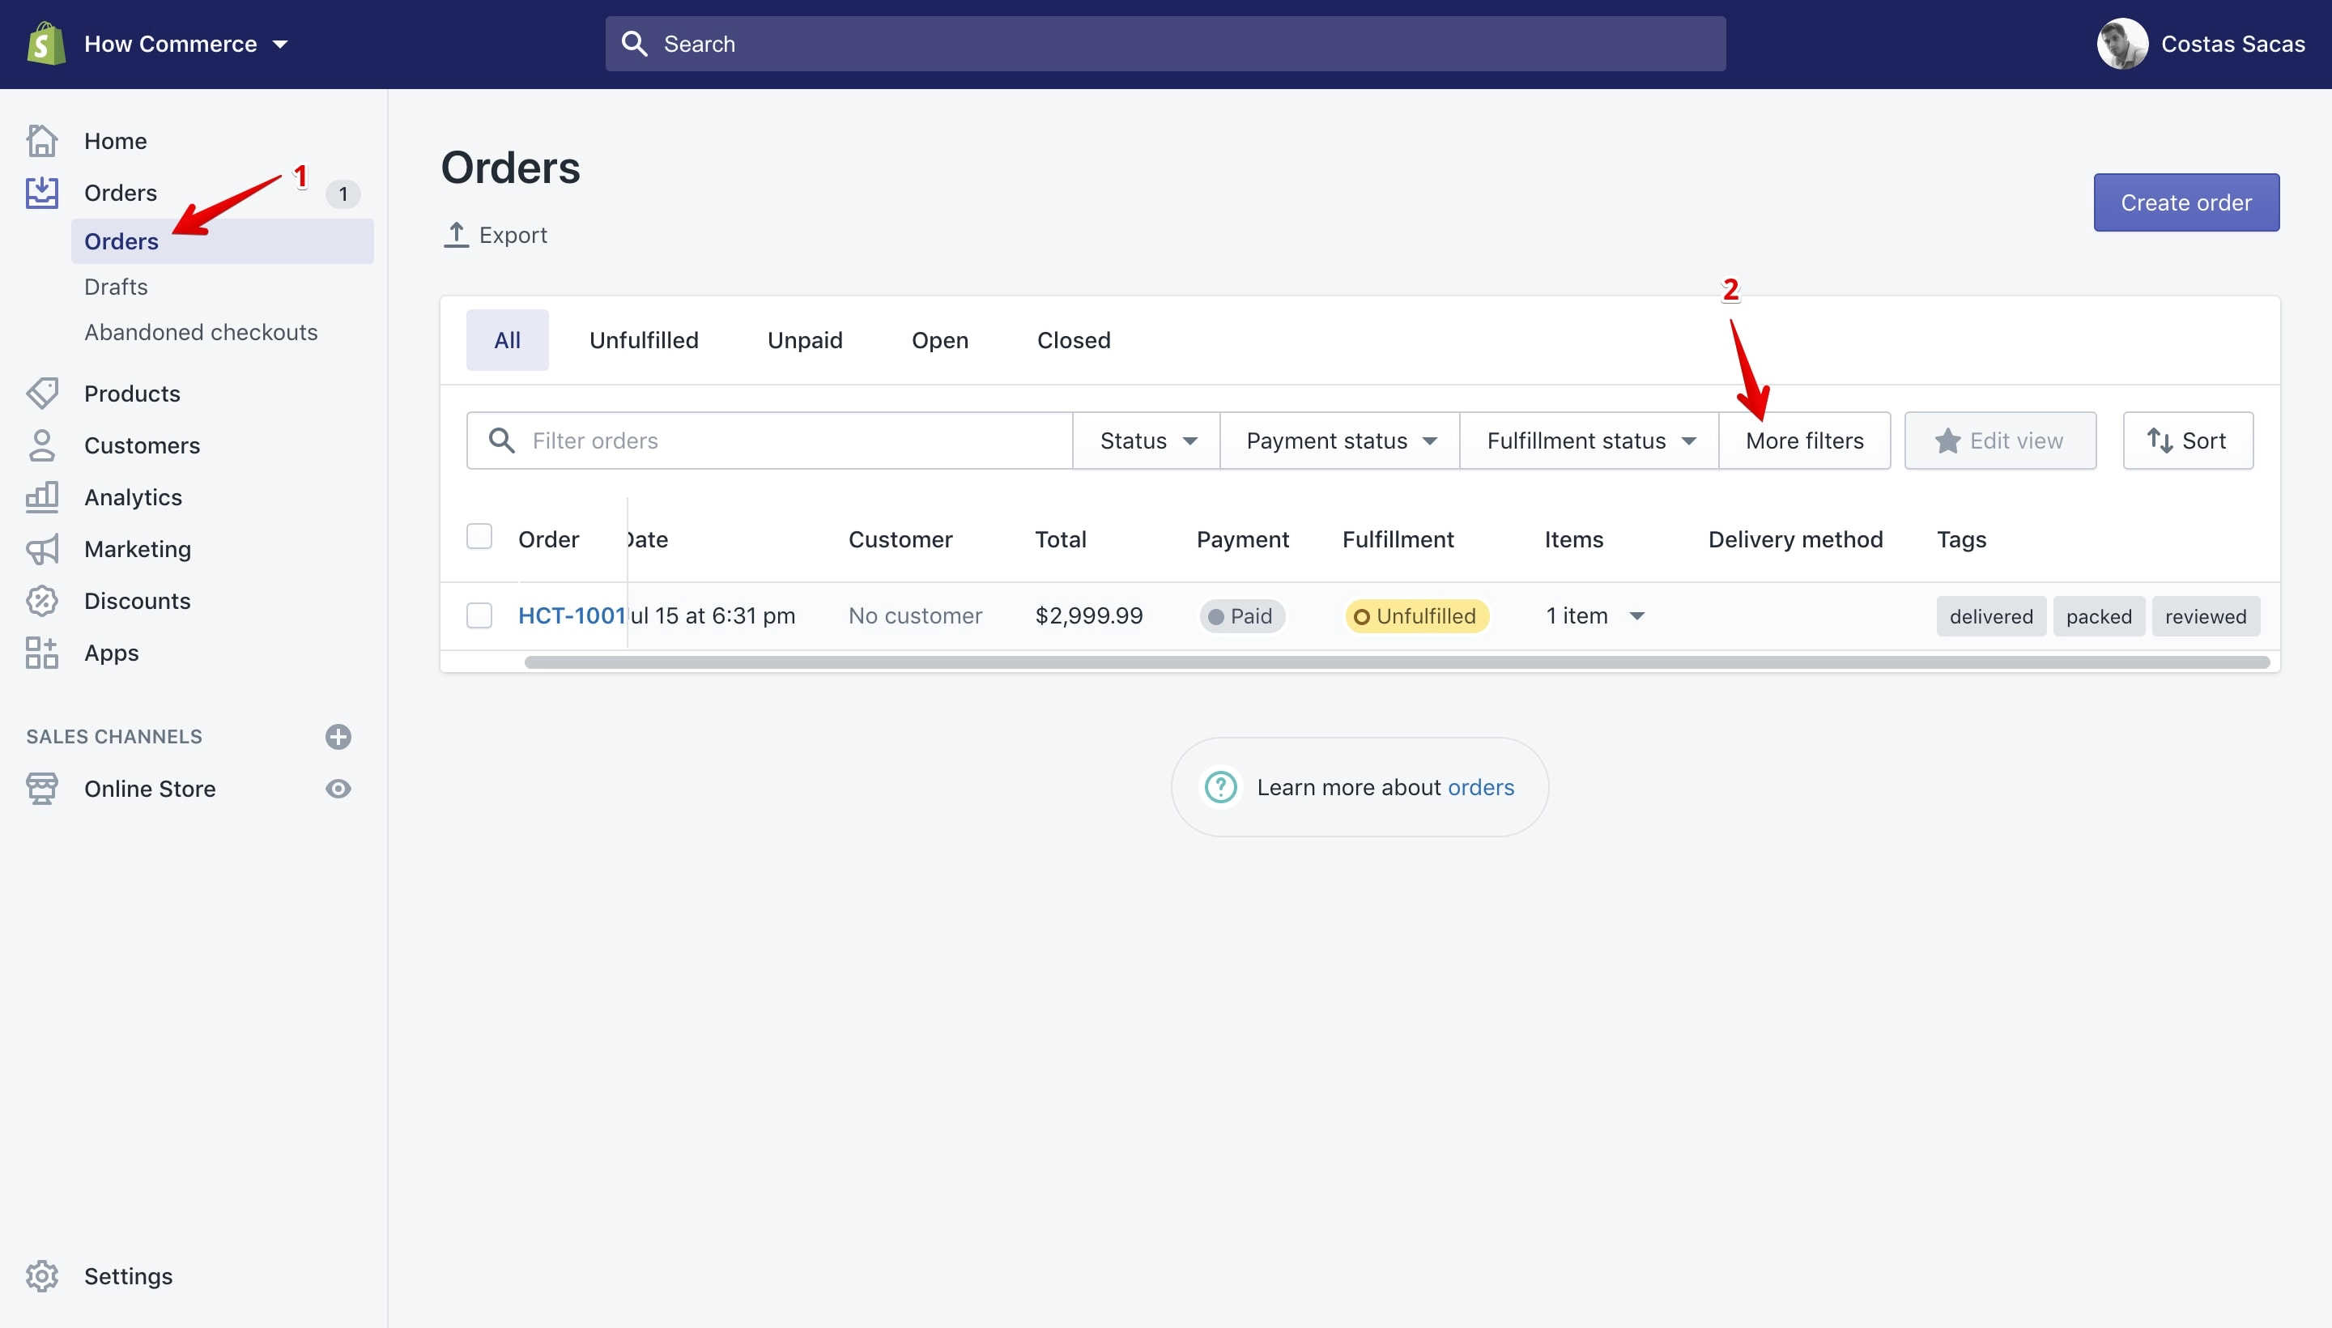Image resolution: width=2332 pixels, height=1328 pixels.
Task: Select the Orders sub-item in sidebar
Action: tap(223, 240)
